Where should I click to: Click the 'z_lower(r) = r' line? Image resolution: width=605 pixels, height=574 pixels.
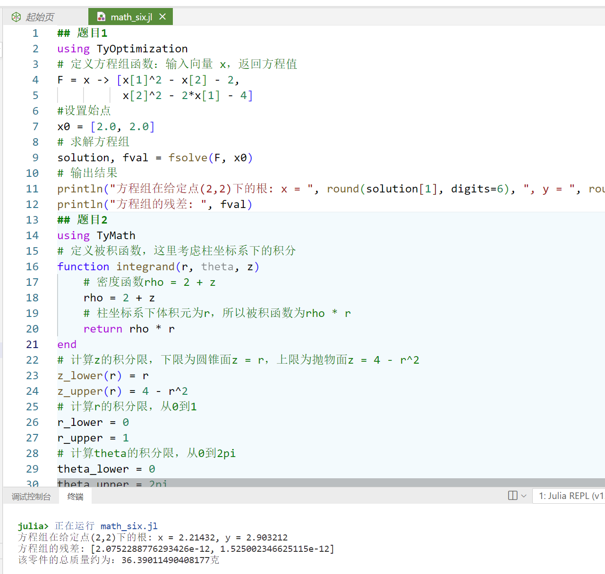(x=103, y=375)
